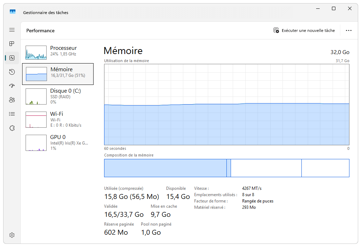The width and height of the screenshot is (361, 247).
Task: Open the Détails list icon
Action: click(12, 114)
